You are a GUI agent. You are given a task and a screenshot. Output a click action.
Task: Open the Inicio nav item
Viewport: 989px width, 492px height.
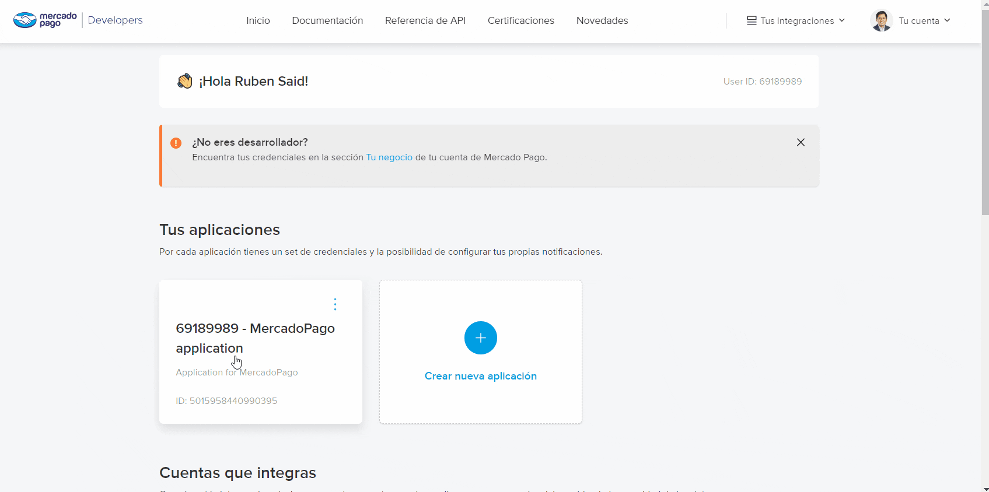[258, 20]
